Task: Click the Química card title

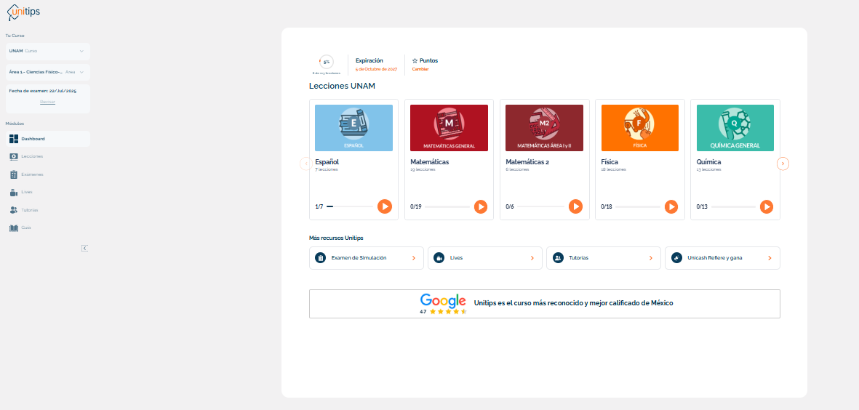Action: click(x=709, y=162)
